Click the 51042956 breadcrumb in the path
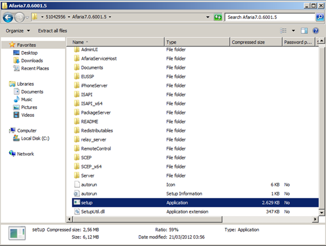Image resolution: width=326 pixels, height=246 pixels. [56, 17]
